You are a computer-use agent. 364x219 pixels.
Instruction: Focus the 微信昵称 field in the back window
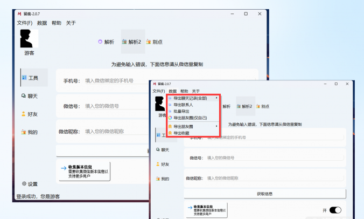pos(116,132)
